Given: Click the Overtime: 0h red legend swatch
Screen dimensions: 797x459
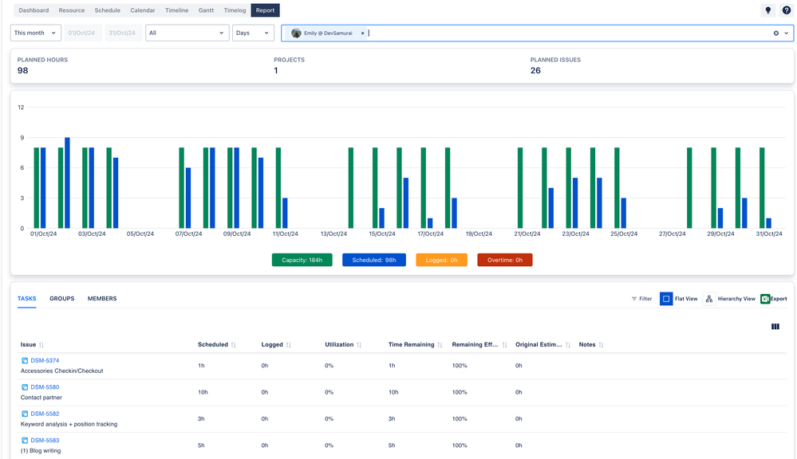Looking at the screenshot, I should [x=504, y=260].
